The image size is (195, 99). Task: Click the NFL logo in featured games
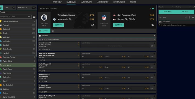104,18
